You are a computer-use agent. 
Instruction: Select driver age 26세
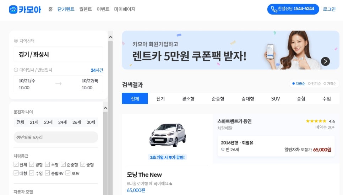coord(77,122)
